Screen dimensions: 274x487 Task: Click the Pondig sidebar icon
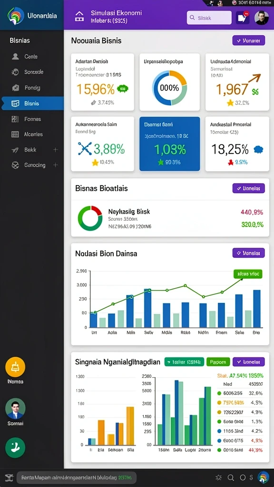[15, 88]
